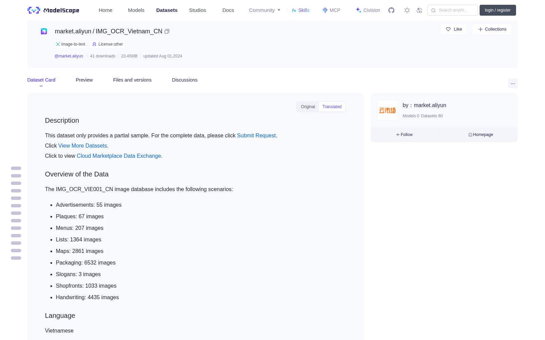This screenshot has width=545, height=340.
Task: Click 'Datasets 80' count text
Action: (x=432, y=116)
